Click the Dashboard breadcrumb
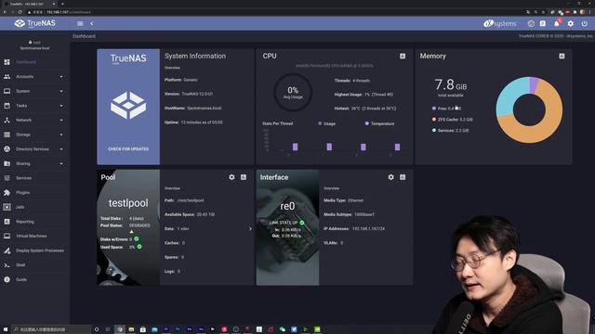 coord(85,36)
